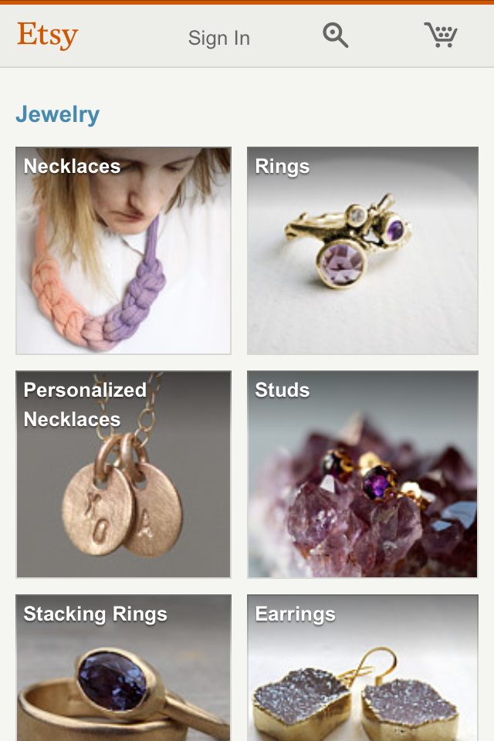Open the Necklaces category tile
Screen dimensions: 494x741
pyautogui.click(x=123, y=250)
